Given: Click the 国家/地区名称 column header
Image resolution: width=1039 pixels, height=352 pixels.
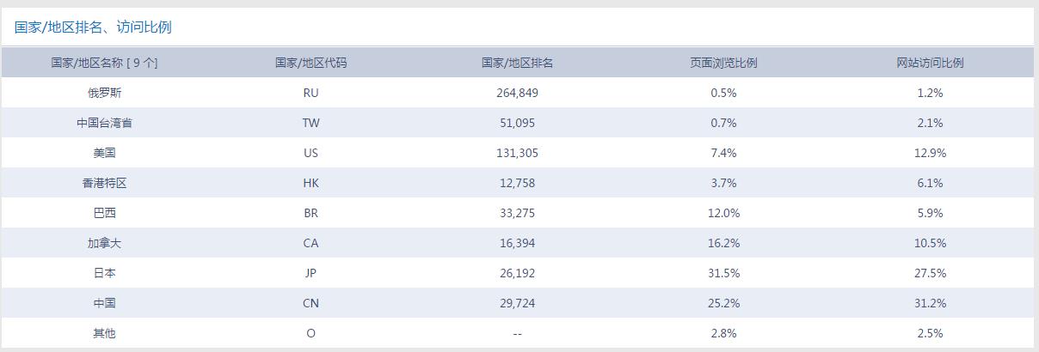Looking at the screenshot, I should (104, 63).
